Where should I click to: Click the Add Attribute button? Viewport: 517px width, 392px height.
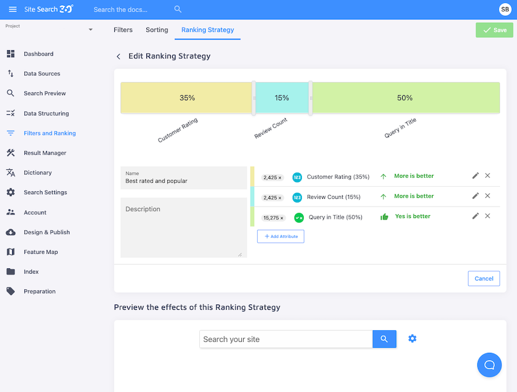click(280, 236)
